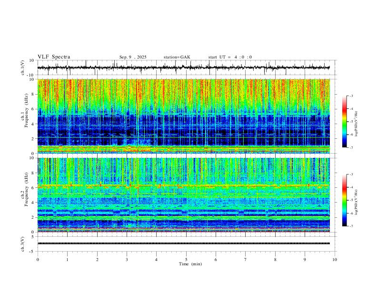Click the "station=GAK" header label
This screenshot has width=377, height=291.
pyautogui.click(x=177, y=57)
